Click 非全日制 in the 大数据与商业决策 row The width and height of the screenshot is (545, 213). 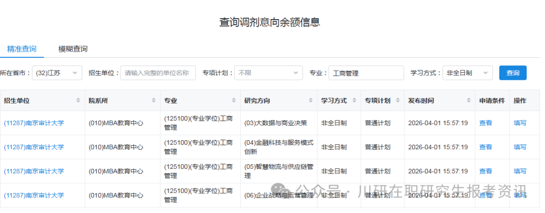334,123
